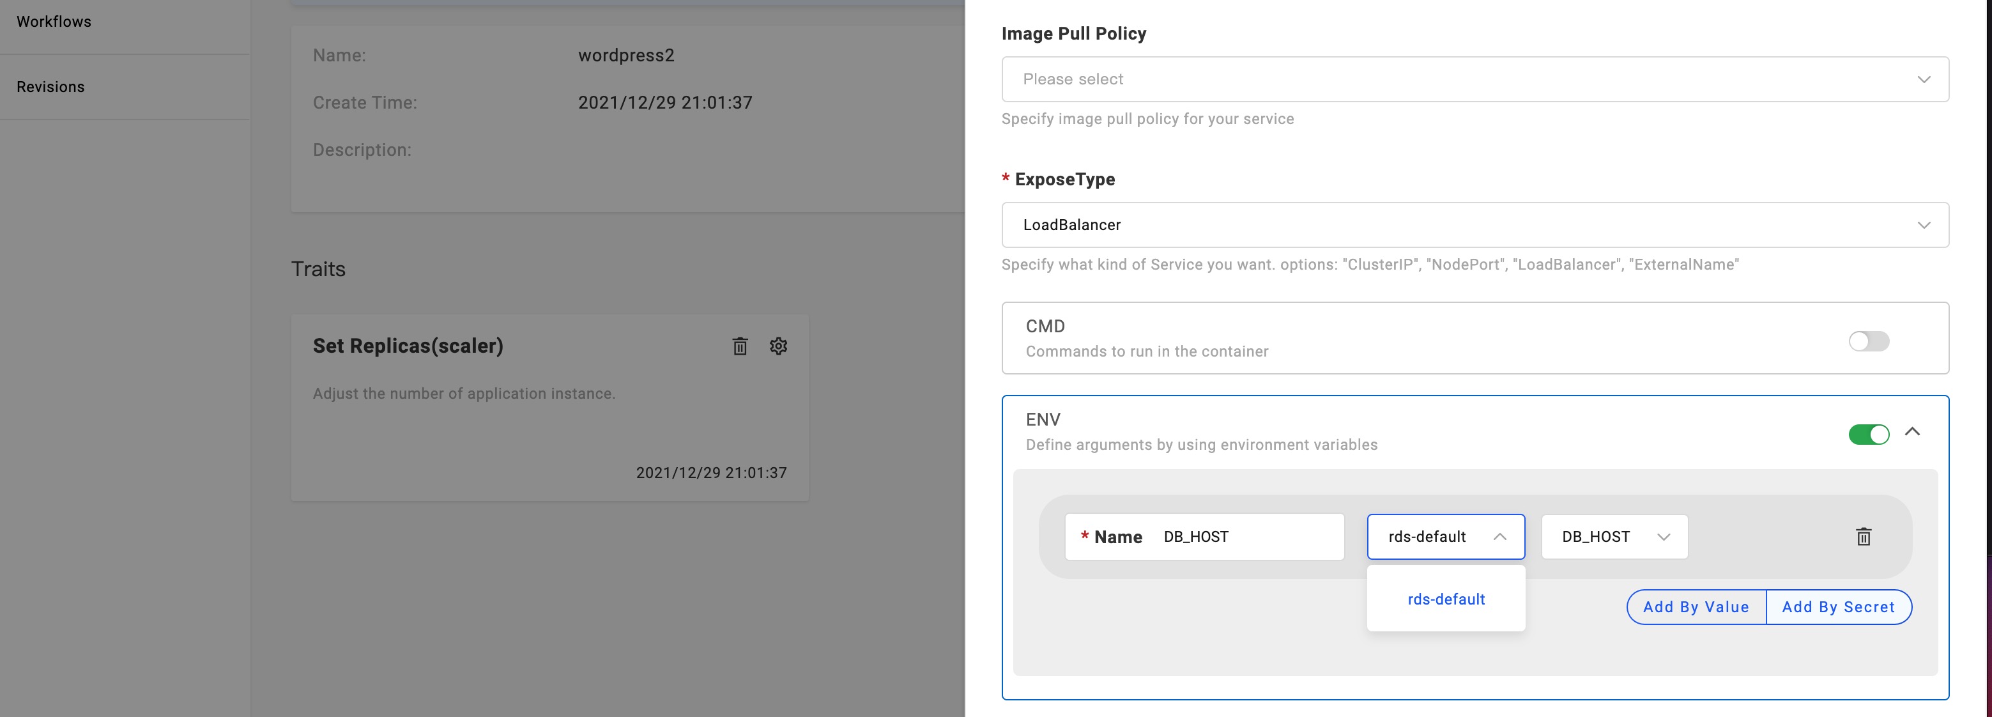1992x717 pixels.
Task: Click Add By Secret button
Action: click(1837, 607)
